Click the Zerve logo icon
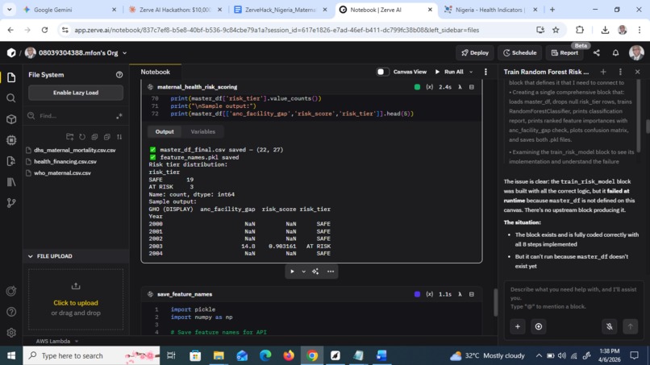Image resolution: width=650 pixels, height=365 pixels. pyautogui.click(x=11, y=53)
